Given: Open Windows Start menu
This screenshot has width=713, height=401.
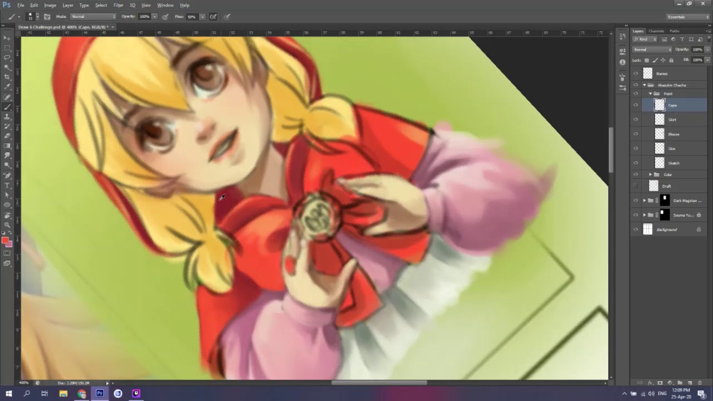Looking at the screenshot, I should 9,393.
